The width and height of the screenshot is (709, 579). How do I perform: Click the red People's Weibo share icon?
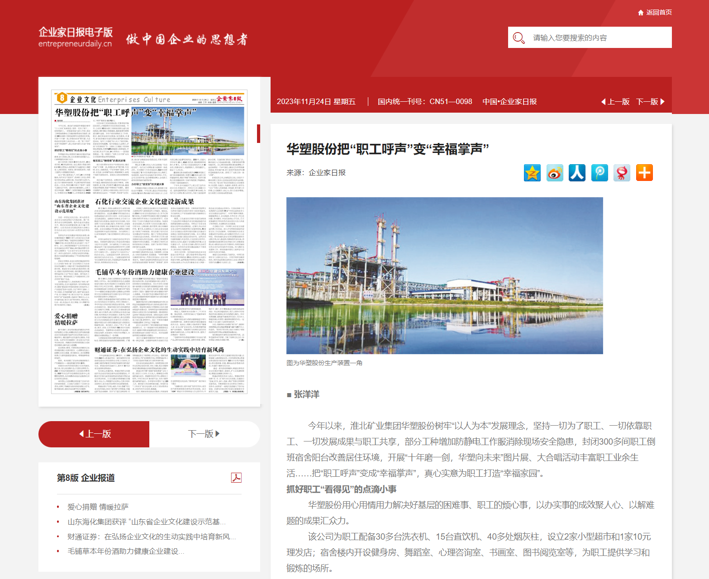coord(622,173)
